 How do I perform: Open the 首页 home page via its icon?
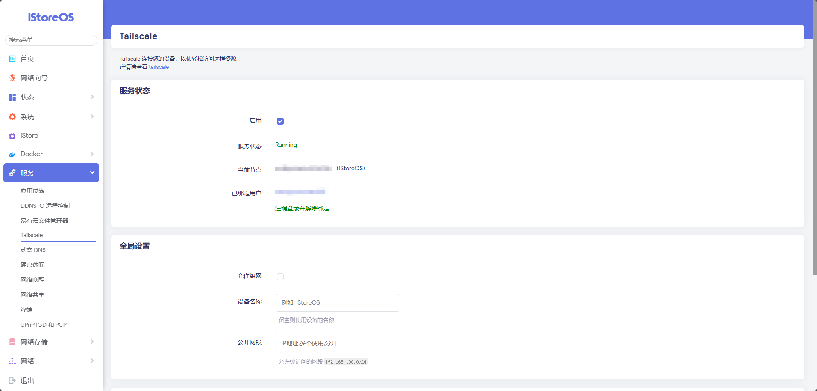(x=12, y=59)
